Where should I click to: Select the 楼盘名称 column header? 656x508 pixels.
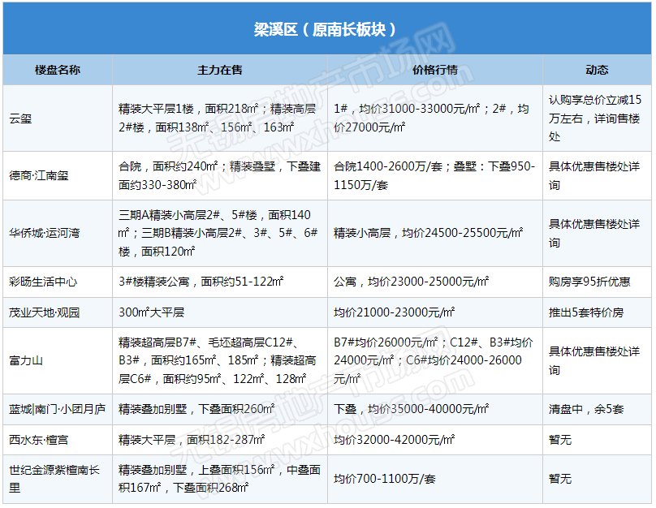(x=58, y=70)
